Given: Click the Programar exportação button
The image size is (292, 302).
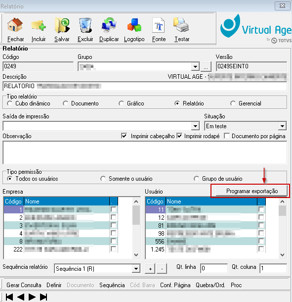Looking at the screenshot, I should [x=252, y=191].
